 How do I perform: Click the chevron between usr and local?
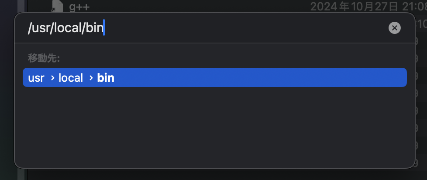pyautogui.click(x=53, y=78)
